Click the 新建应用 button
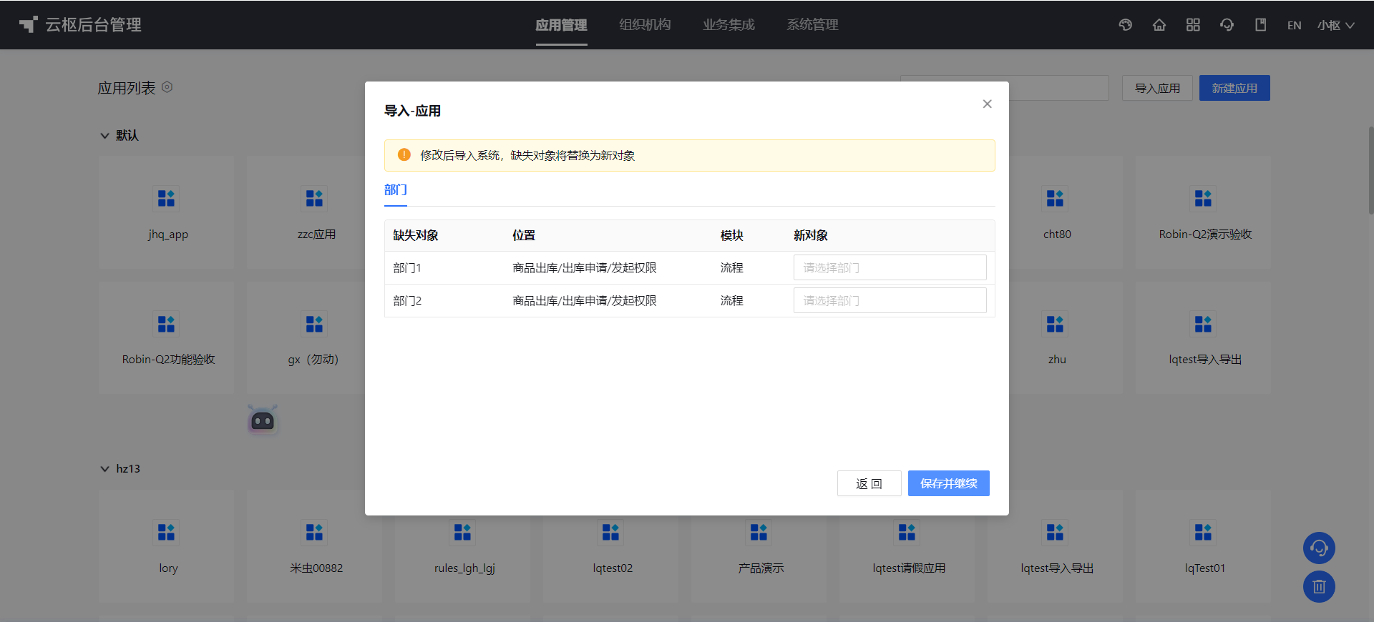The image size is (1374, 622). click(1234, 88)
